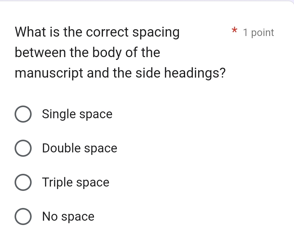
Task: Click the 1 point label
Action: [x=259, y=32]
